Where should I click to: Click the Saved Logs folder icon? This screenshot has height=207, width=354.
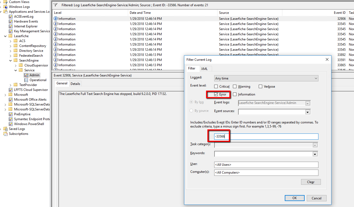[x=6, y=129]
